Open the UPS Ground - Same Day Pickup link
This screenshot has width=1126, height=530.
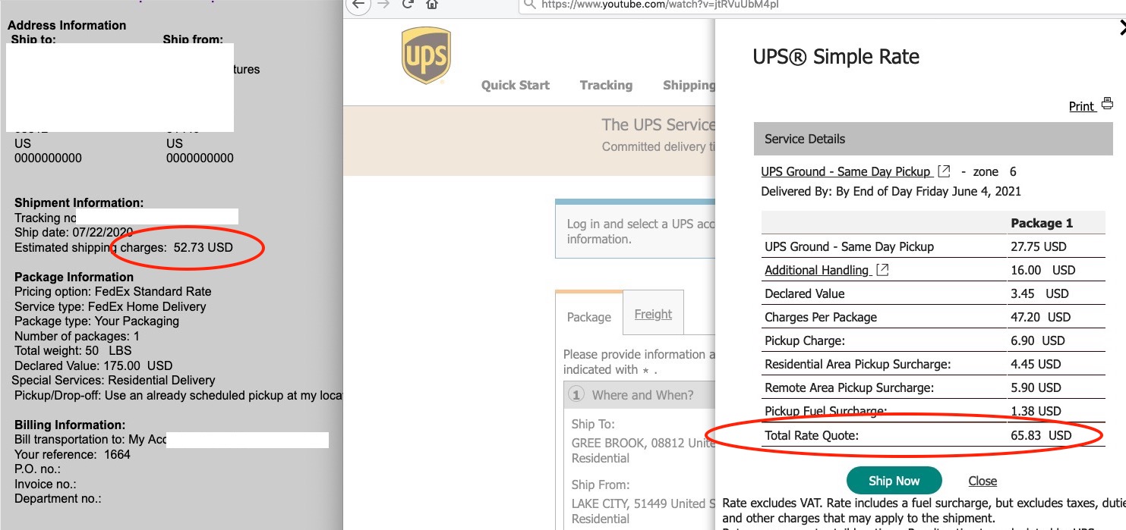pos(846,171)
